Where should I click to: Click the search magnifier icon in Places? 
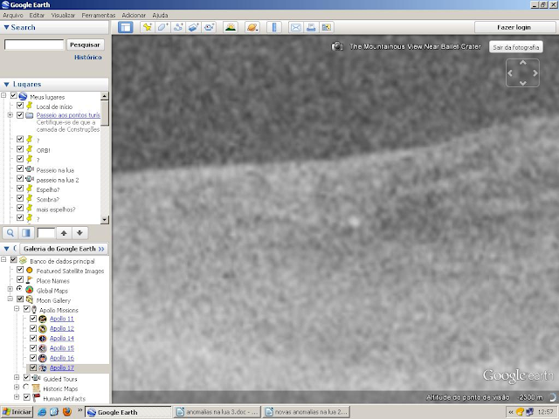(10, 233)
